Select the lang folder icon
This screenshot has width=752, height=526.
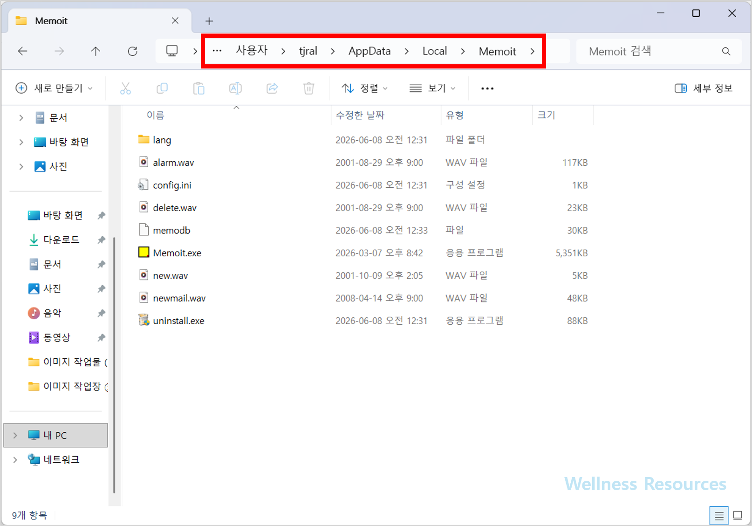click(x=144, y=139)
